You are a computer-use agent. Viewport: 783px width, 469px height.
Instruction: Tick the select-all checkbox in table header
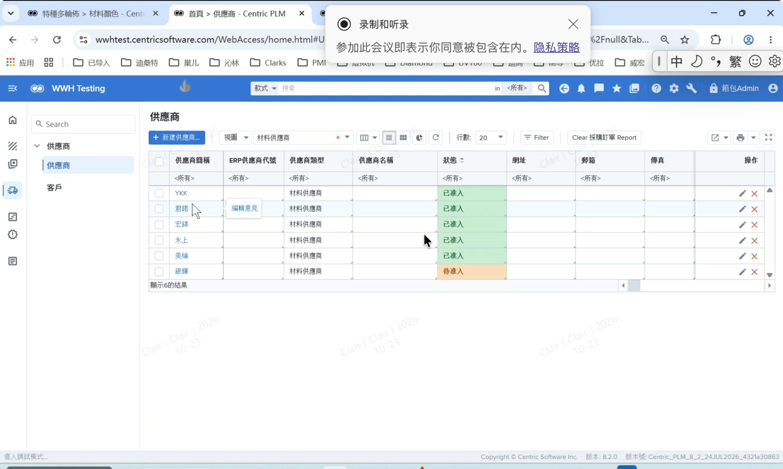point(159,161)
